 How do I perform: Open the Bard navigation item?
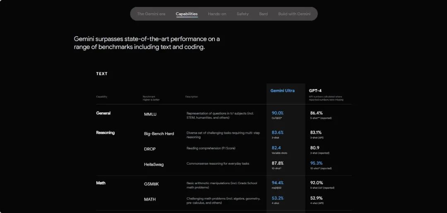click(263, 14)
